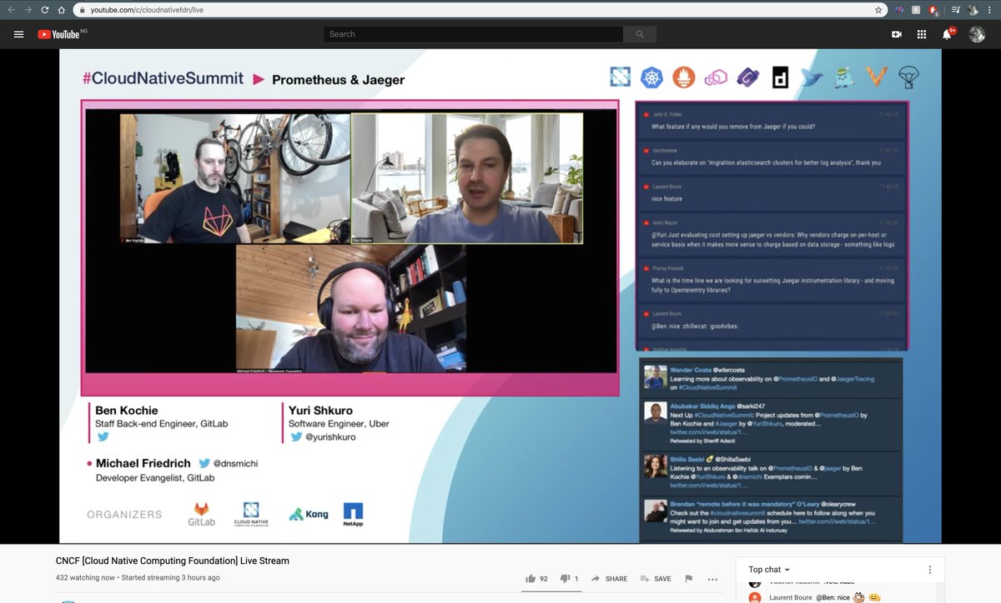Open the YouTube hamburger guide menu

point(18,34)
